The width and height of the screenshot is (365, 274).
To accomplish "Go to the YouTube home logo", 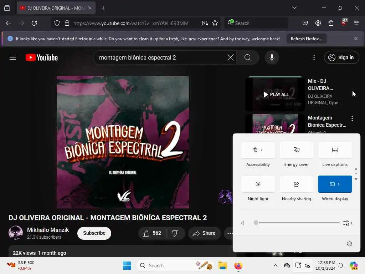I will tap(42, 57).
